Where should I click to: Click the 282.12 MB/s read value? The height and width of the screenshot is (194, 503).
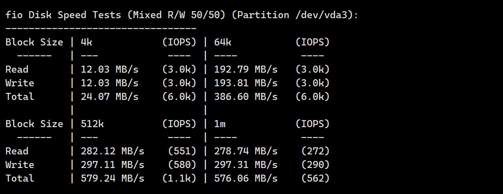(112, 151)
